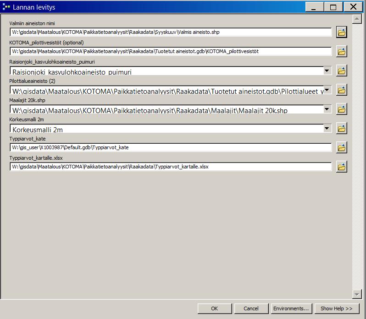The height and width of the screenshot is (319, 366).
Task: Click into KOTOMA_pilottivesistöt path field
Action: [x=171, y=51]
